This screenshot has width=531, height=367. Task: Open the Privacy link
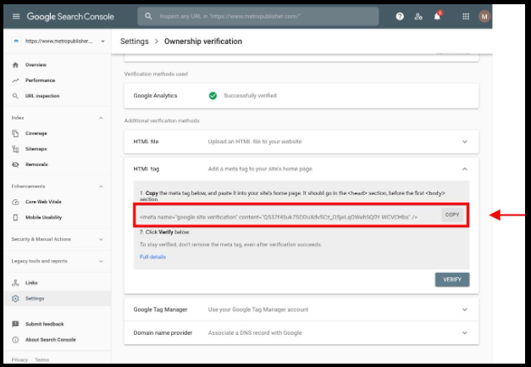[19, 360]
